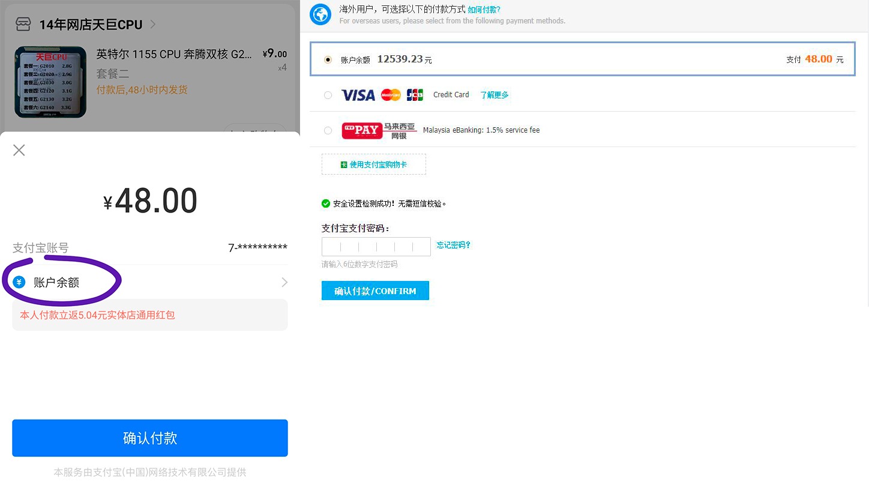Click the 使用支付宝购物卡 button
869x485 pixels.
(374, 164)
